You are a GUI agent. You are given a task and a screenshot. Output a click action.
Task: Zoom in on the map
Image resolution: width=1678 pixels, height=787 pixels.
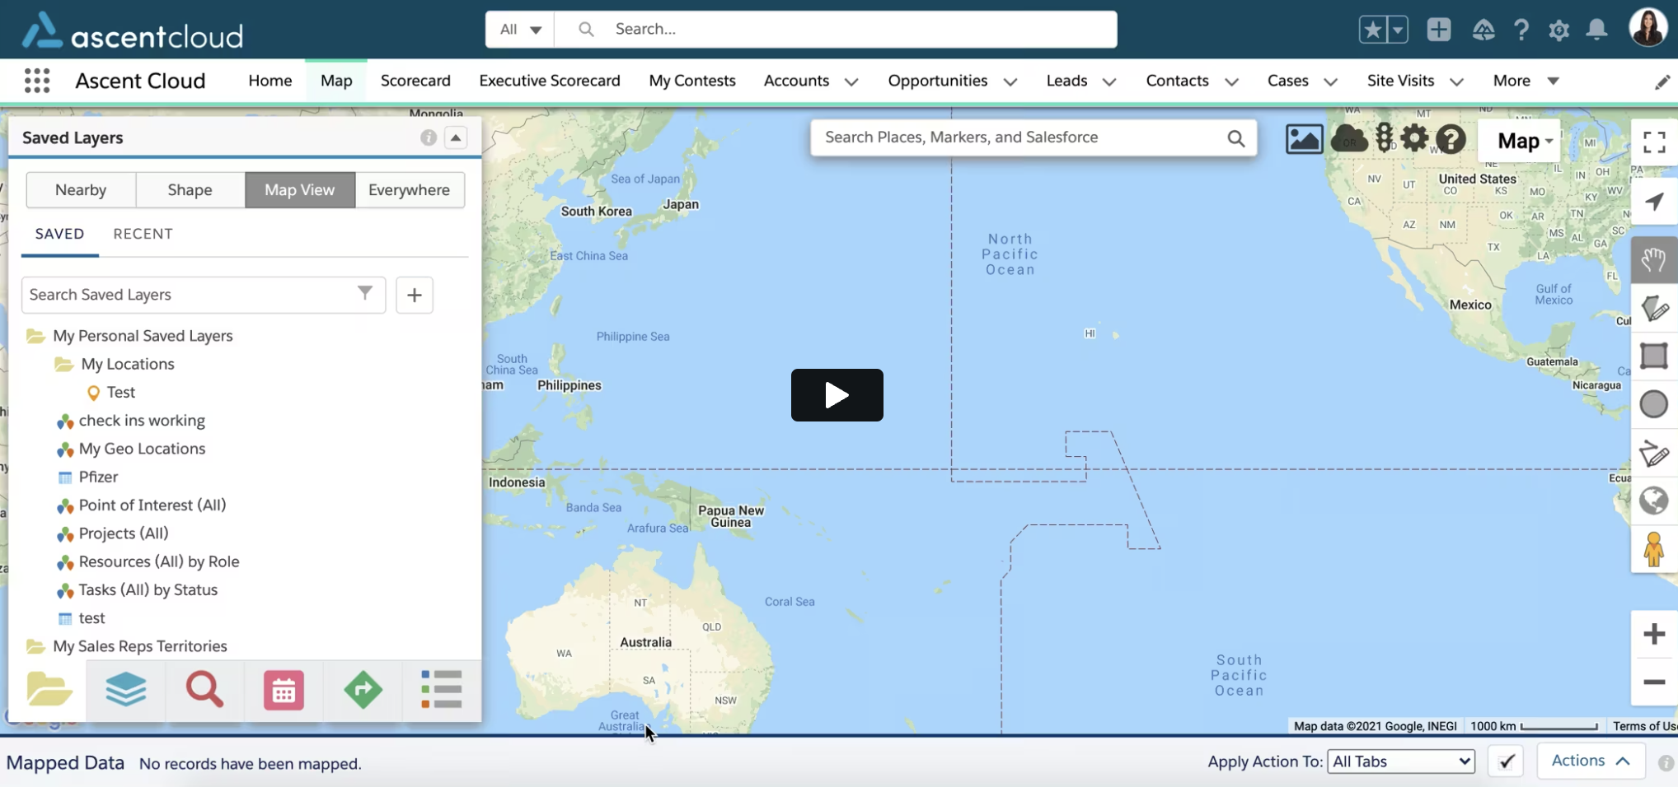point(1654,634)
